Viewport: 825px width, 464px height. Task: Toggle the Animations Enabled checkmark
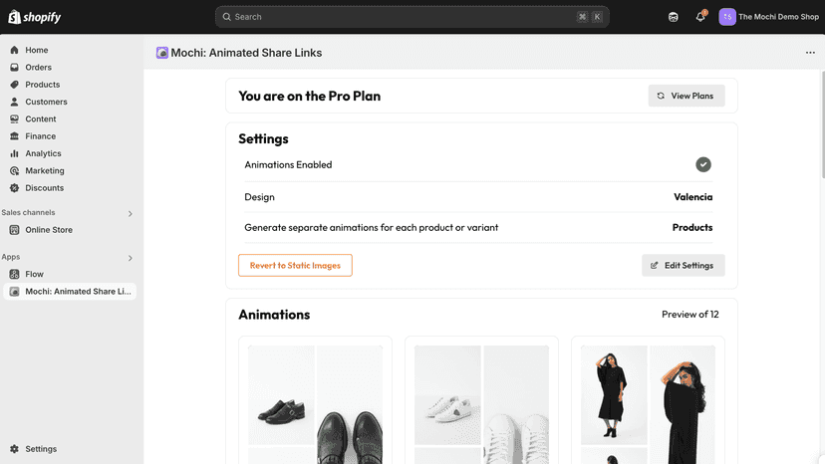point(702,164)
